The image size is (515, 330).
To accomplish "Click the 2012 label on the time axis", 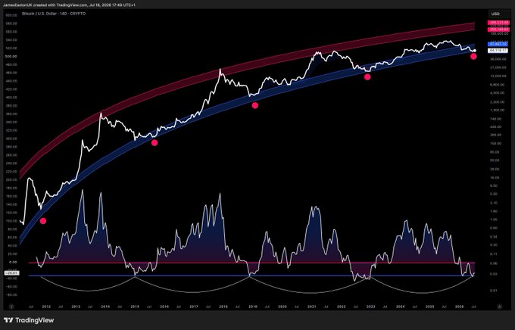I will pos(46,307).
